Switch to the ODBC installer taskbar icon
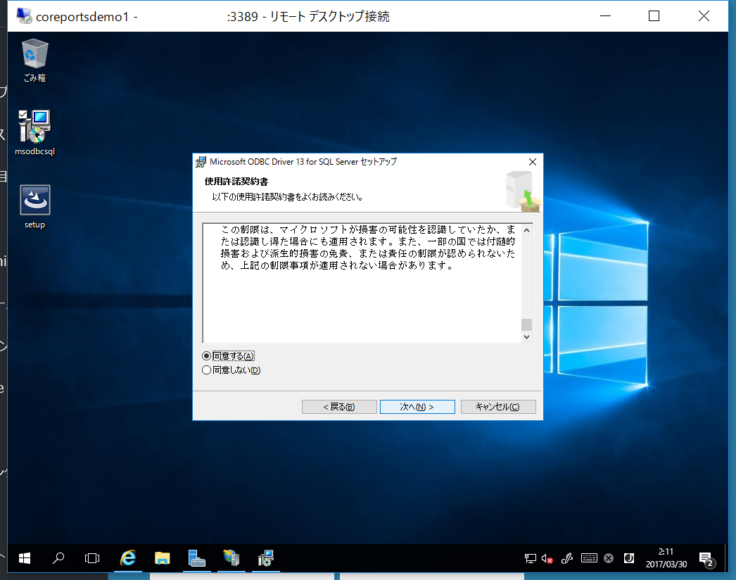This screenshot has width=736, height=580. (x=266, y=558)
